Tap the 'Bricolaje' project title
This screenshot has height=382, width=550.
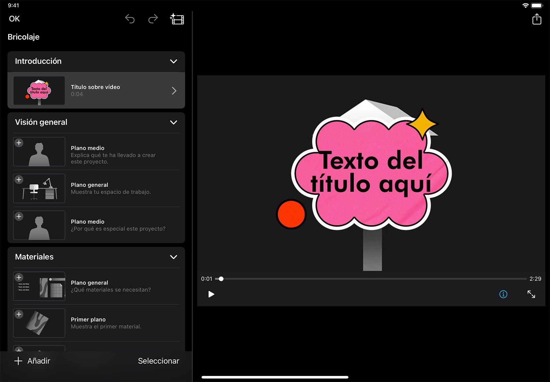tap(24, 37)
